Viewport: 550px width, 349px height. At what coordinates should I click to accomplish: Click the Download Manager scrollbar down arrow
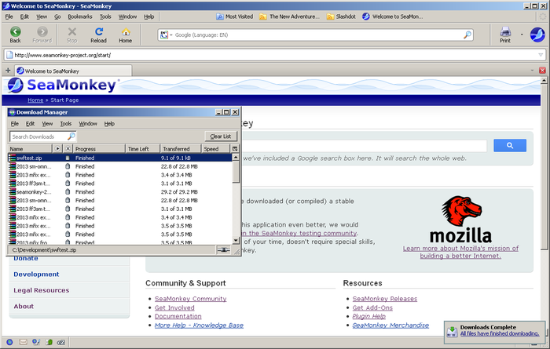236,241
